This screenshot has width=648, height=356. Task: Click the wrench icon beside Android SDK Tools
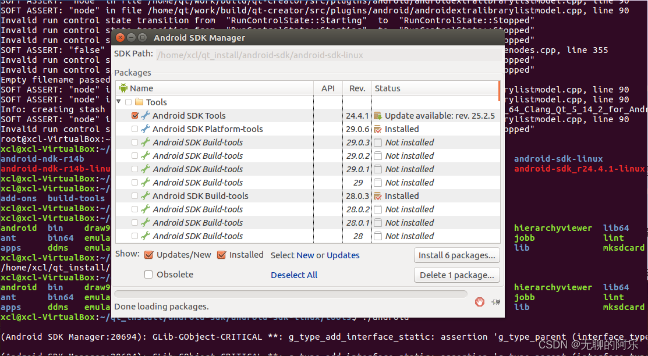pos(145,116)
